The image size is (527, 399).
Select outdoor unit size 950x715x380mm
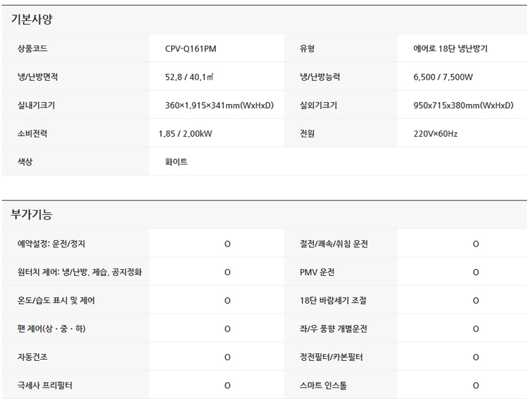point(463,105)
